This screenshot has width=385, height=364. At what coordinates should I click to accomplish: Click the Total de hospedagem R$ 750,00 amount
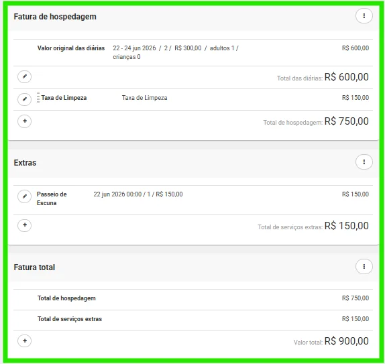pyautogui.click(x=346, y=121)
